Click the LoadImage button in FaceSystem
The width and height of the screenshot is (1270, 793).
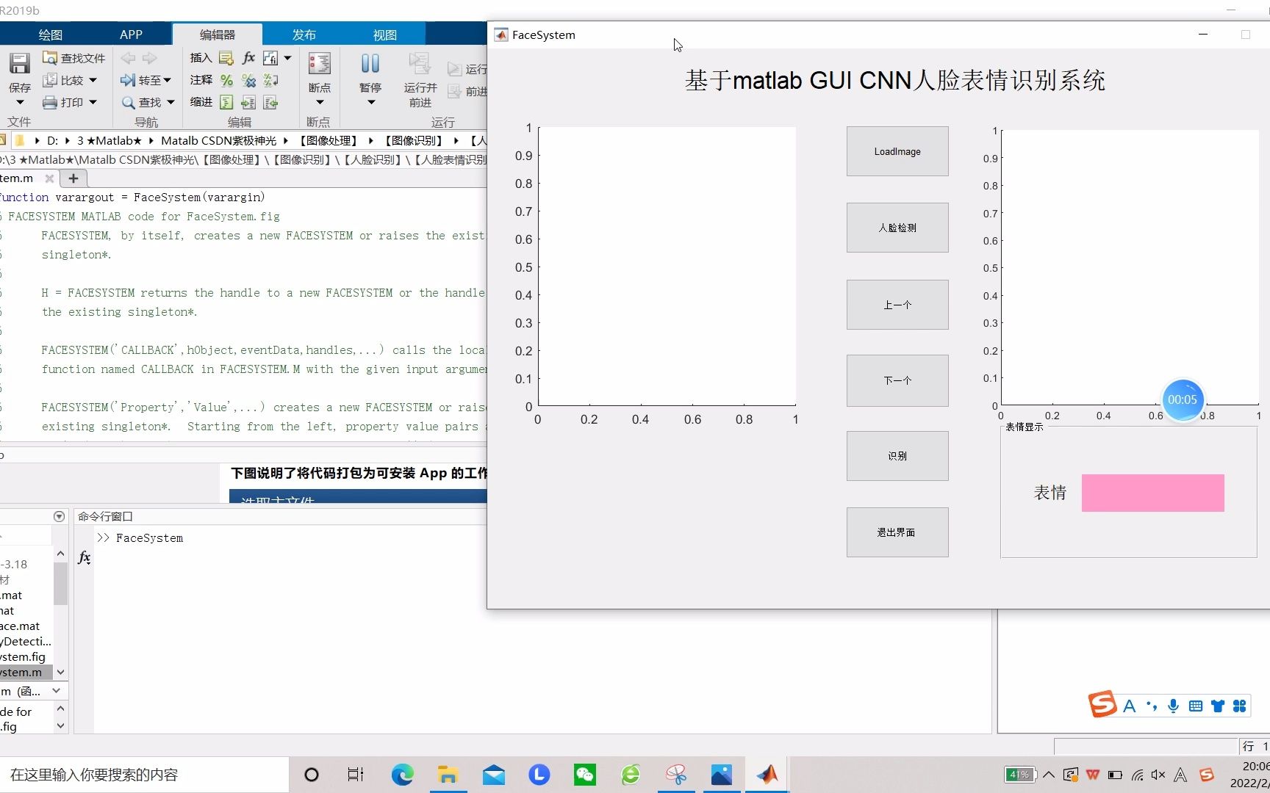897,151
